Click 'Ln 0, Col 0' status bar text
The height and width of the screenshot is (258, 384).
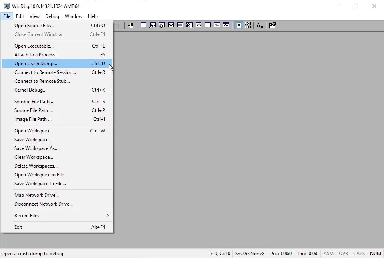[x=219, y=254]
